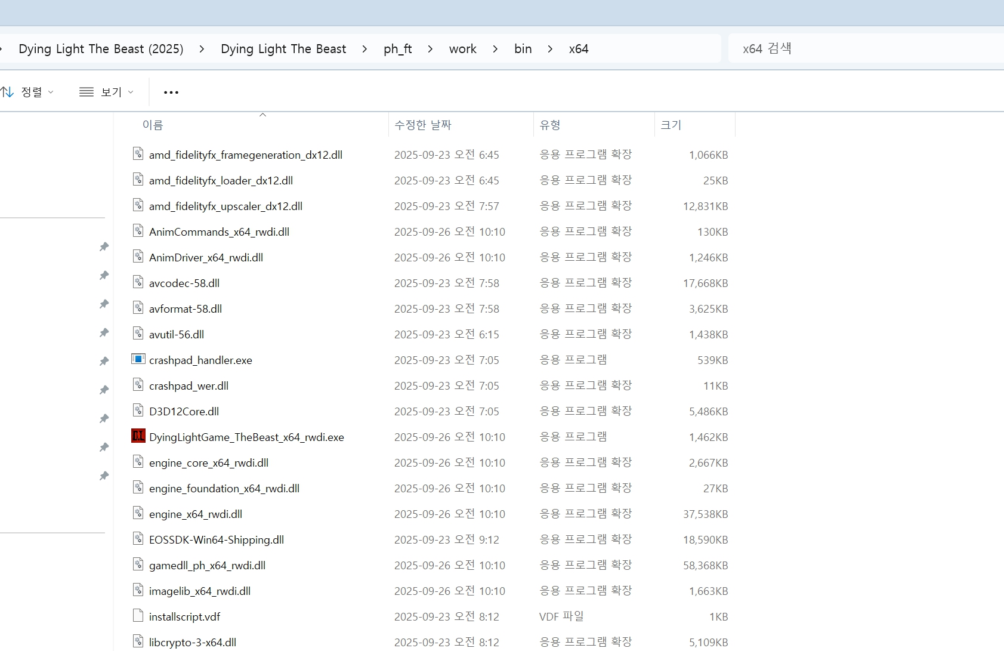Select the DyingLightGame_TheBeast_x64_rwdi.exe red game icon
1004x651 pixels.
(x=138, y=436)
